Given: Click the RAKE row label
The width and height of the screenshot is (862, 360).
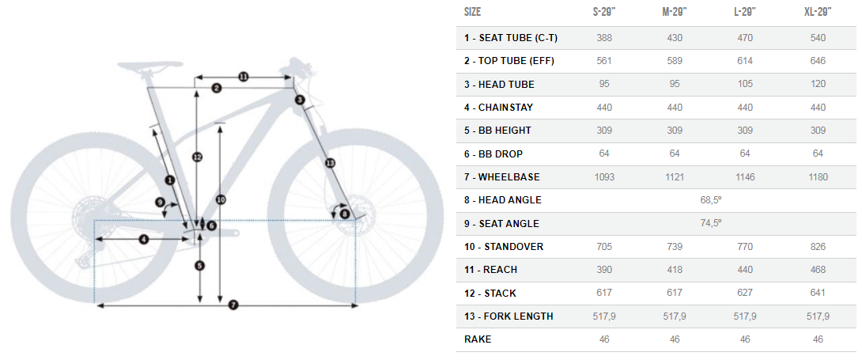Looking at the screenshot, I should click(477, 339).
